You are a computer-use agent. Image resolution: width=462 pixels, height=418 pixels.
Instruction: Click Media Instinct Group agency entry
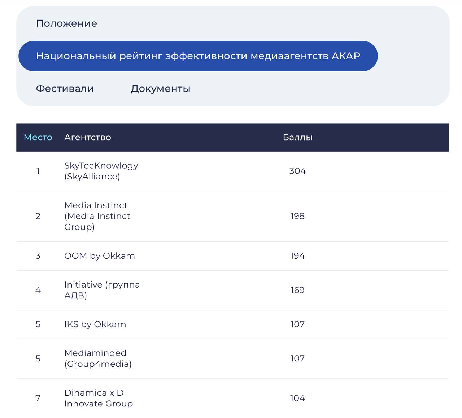coord(97,216)
